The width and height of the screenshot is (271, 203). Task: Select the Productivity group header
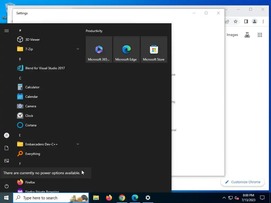coord(94,31)
